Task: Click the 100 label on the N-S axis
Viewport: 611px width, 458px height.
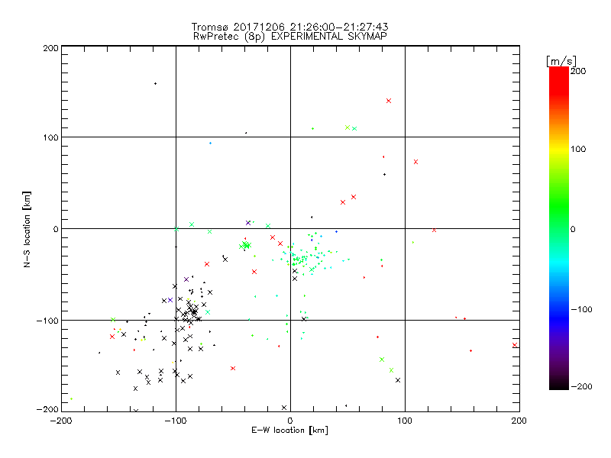Action: point(51,137)
